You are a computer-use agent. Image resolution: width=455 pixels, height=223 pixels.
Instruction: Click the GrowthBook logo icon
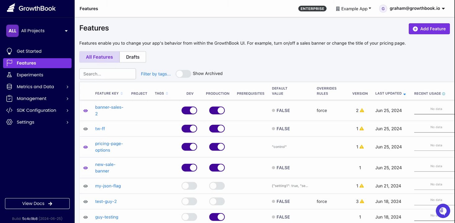pyautogui.click(x=11, y=8)
